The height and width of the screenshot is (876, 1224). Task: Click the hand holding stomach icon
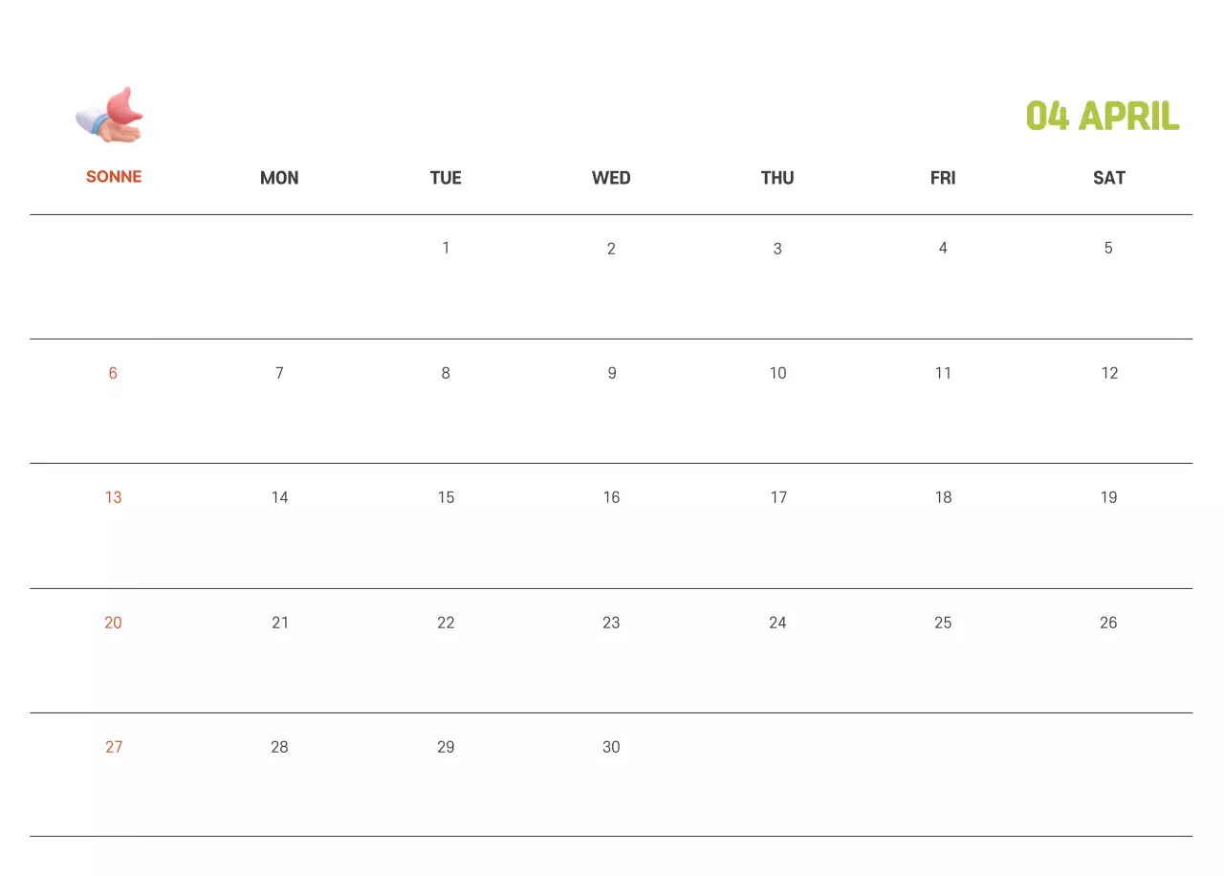[110, 116]
